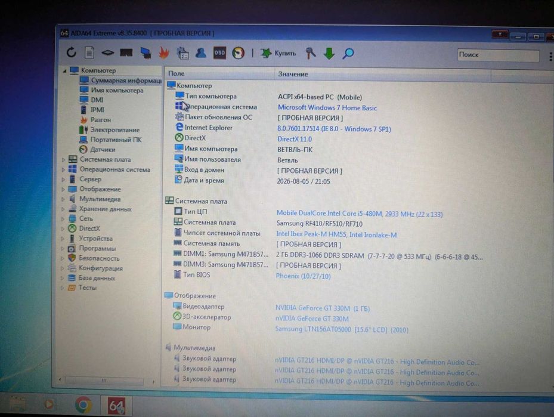Expand the DirectX tree node
554x417 pixels.
tap(63, 229)
